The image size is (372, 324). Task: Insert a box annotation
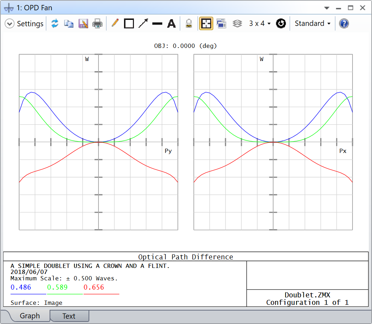129,23
